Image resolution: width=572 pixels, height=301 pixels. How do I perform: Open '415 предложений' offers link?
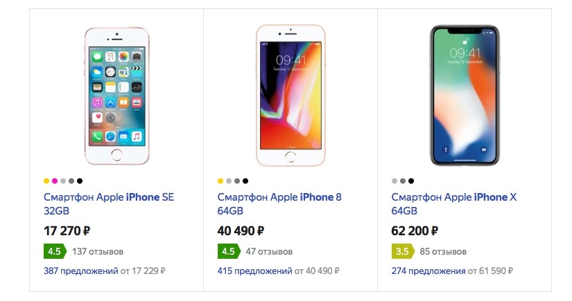[254, 271]
